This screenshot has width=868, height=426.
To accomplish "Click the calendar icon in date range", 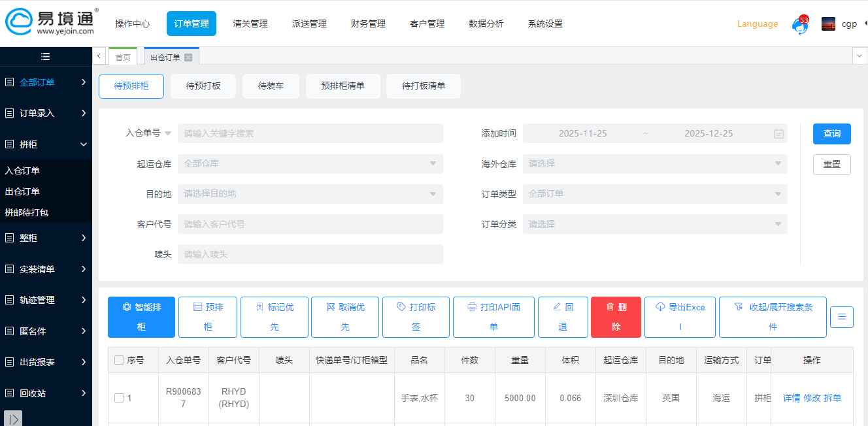I will (778, 133).
